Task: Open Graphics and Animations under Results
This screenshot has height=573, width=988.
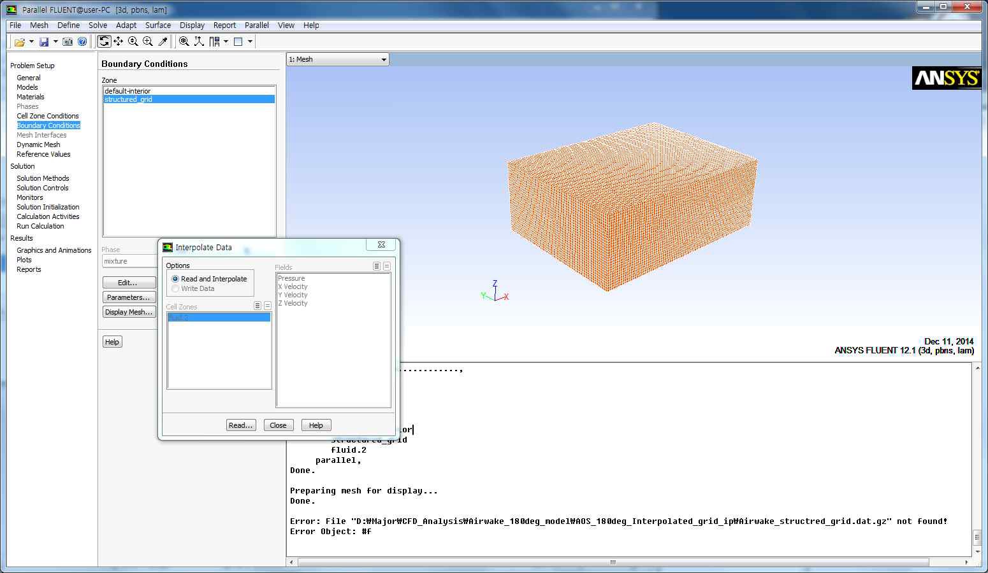Action: (54, 250)
